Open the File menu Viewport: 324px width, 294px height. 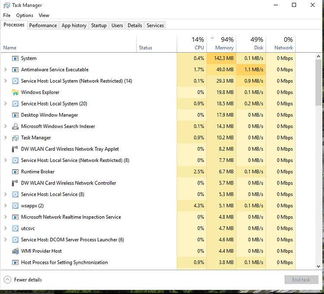click(7, 15)
